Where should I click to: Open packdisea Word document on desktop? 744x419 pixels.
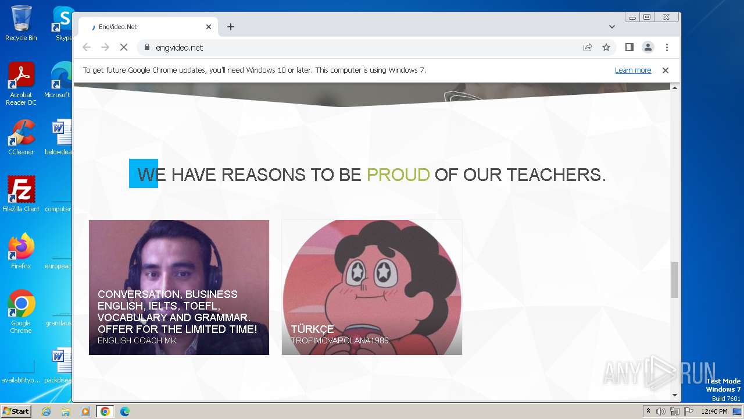click(59, 367)
